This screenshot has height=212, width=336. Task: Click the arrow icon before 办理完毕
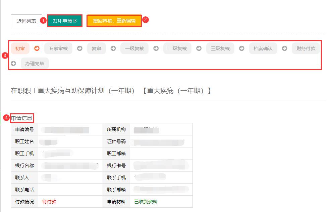pyautogui.click(x=13, y=63)
